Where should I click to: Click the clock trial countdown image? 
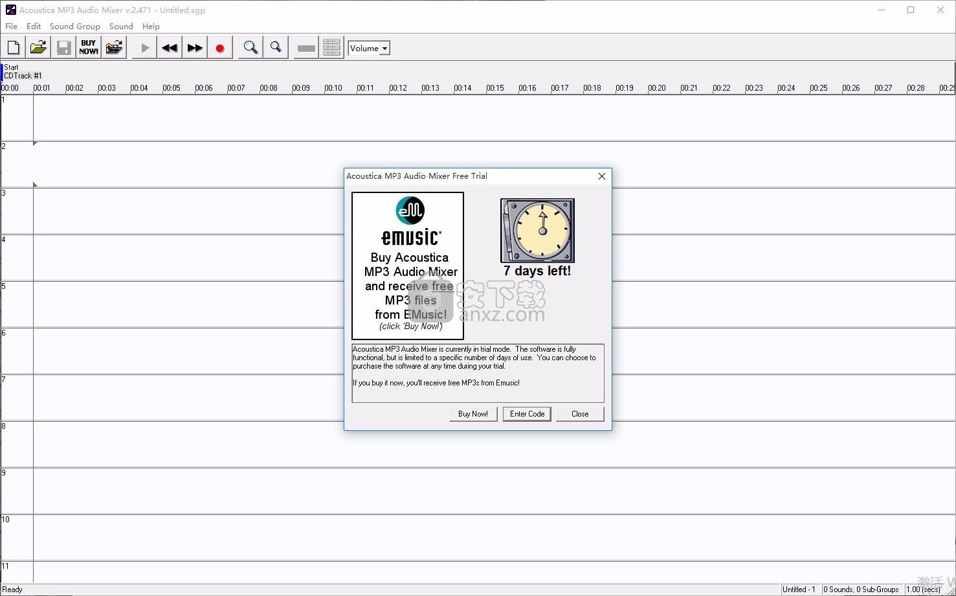[537, 231]
